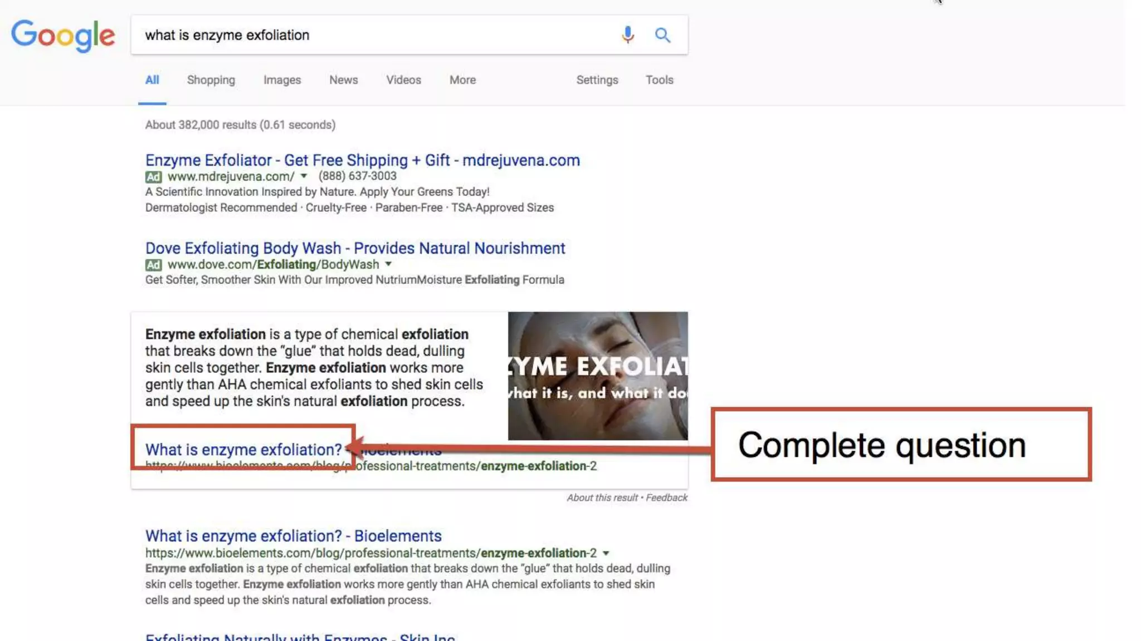The height and width of the screenshot is (641, 1141).
Task: Switch to the Images tab
Action: (x=282, y=80)
